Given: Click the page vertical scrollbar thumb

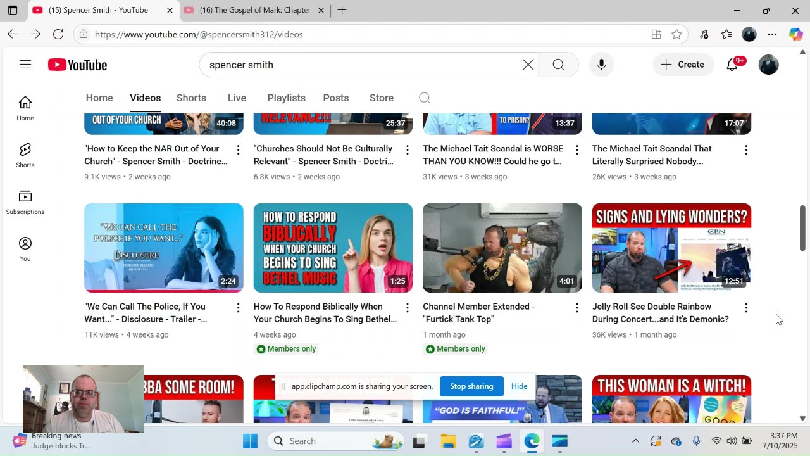Looking at the screenshot, I should [x=803, y=228].
